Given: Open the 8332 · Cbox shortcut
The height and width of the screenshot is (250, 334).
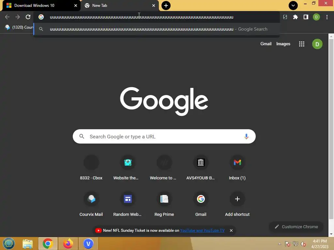Looking at the screenshot, I should coord(91,168).
